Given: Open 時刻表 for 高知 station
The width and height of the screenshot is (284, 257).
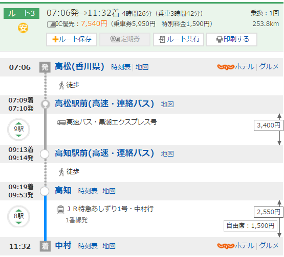Looking at the screenshot, I should (x=88, y=191).
